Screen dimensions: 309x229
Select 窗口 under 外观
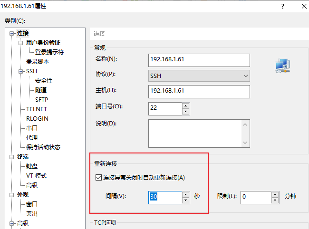click(32, 204)
